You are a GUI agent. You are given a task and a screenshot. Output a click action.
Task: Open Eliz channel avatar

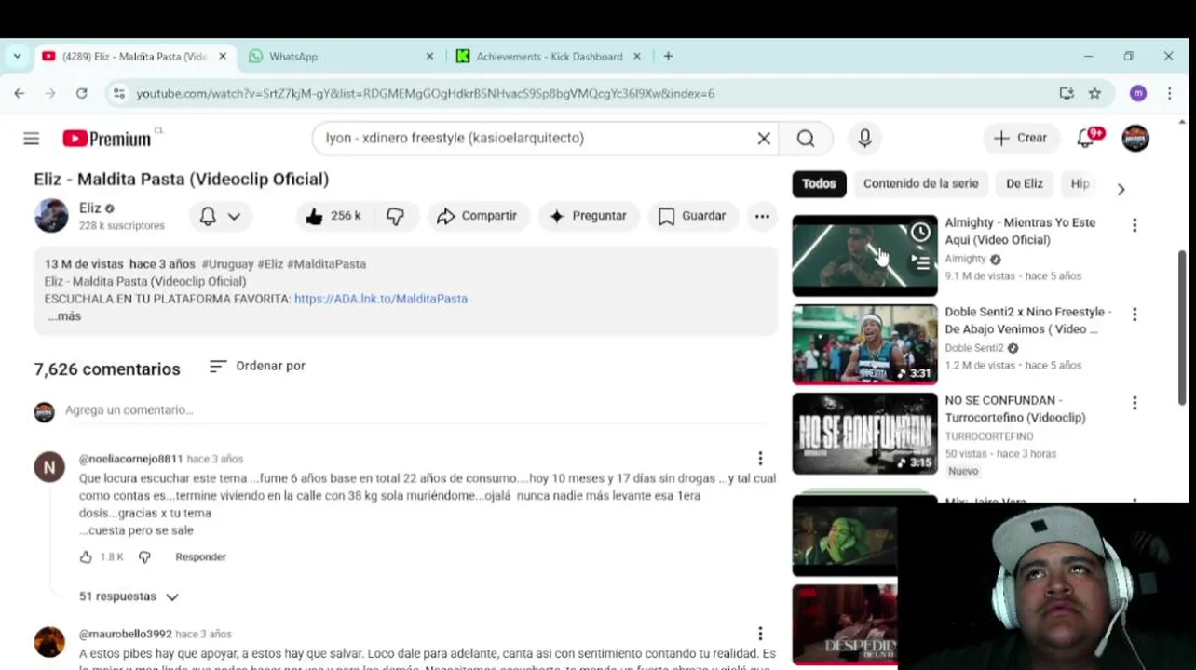pyautogui.click(x=51, y=216)
